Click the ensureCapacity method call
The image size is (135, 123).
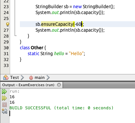click(57, 24)
